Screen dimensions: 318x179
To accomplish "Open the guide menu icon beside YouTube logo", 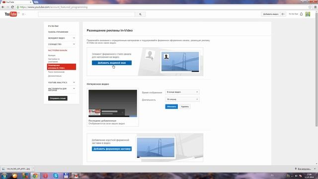I will [23, 14].
